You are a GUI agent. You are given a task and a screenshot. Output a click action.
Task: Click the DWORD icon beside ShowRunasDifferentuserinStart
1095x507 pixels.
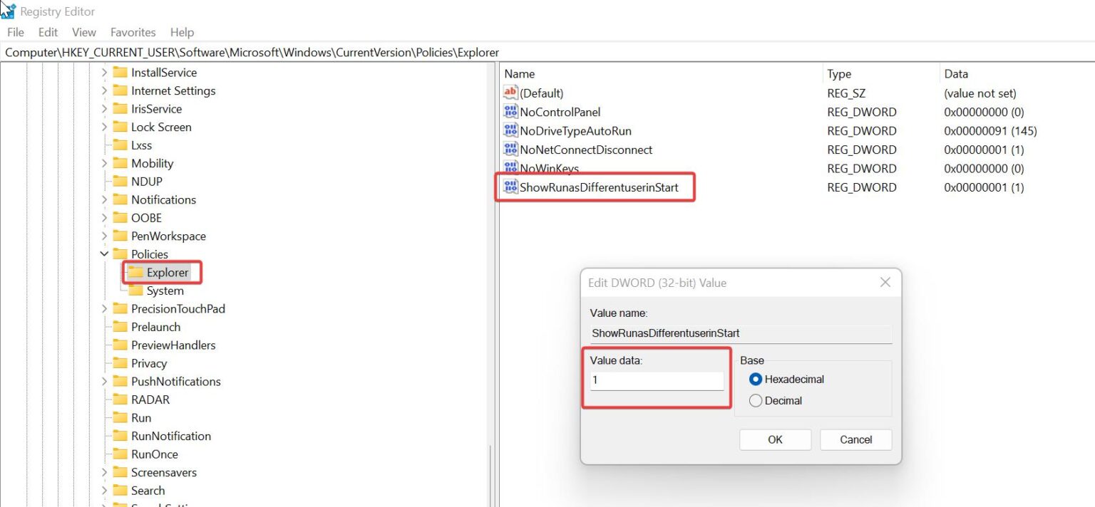point(510,187)
